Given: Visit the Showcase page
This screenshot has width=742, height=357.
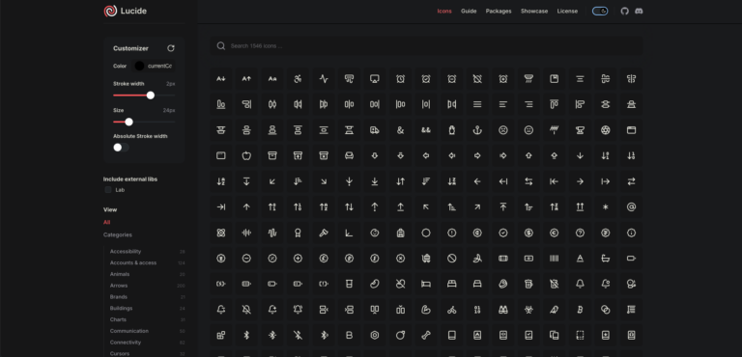Looking at the screenshot, I should (x=534, y=11).
